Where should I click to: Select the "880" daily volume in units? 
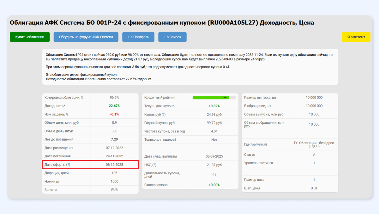click(x=114, y=131)
